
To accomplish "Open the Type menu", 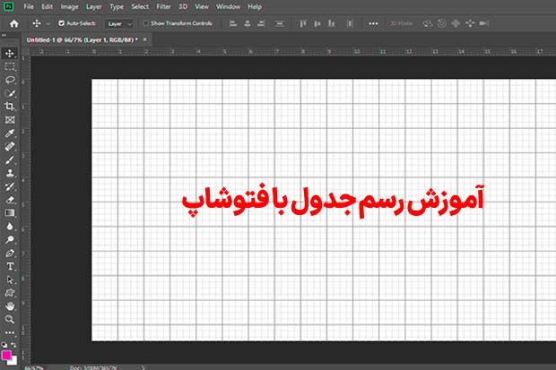I will pyautogui.click(x=117, y=6).
